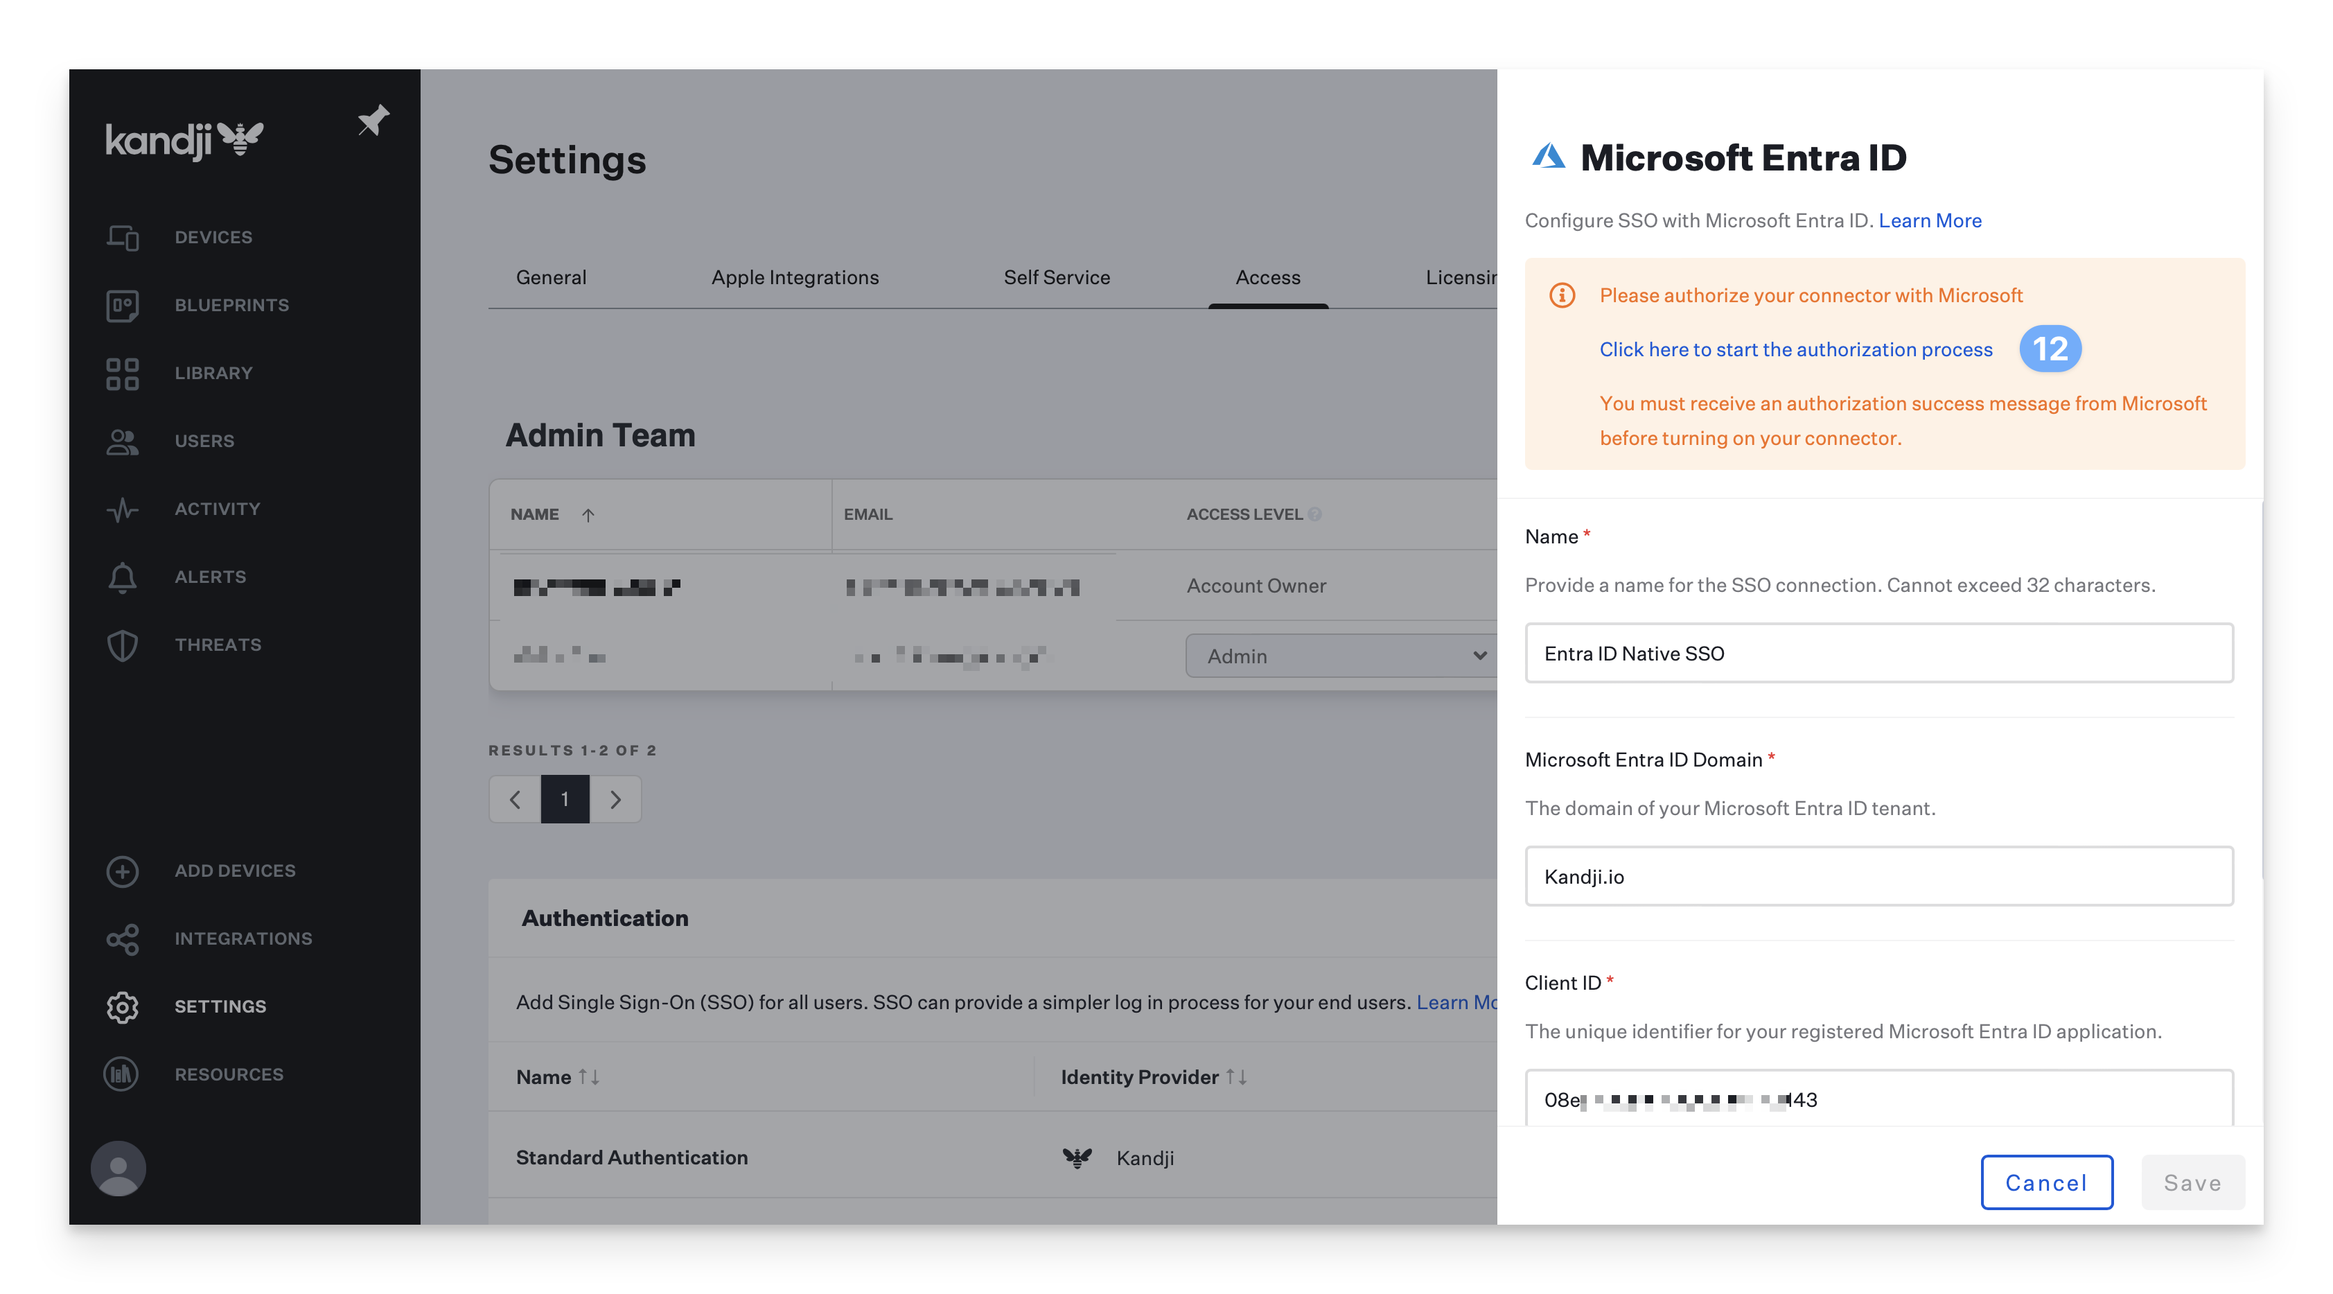The width and height of the screenshot is (2333, 1294).
Task: Switch to the Access tab
Action: [x=1268, y=277]
